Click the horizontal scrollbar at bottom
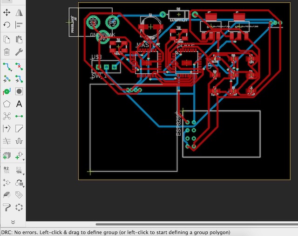This screenshot has width=298, height=236. point(186,225)
